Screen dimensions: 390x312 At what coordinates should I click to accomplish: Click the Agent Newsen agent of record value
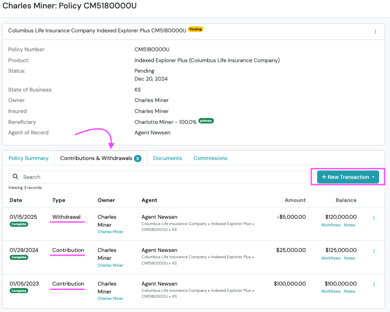[152, 132]
